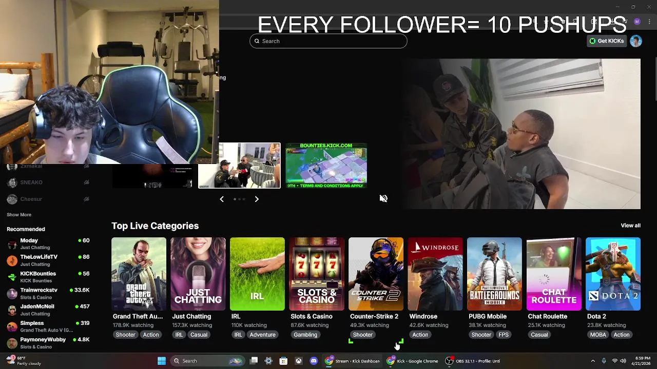
Task: Open TheLowLifeTV's orange avatar
Action: coord(12,260)
